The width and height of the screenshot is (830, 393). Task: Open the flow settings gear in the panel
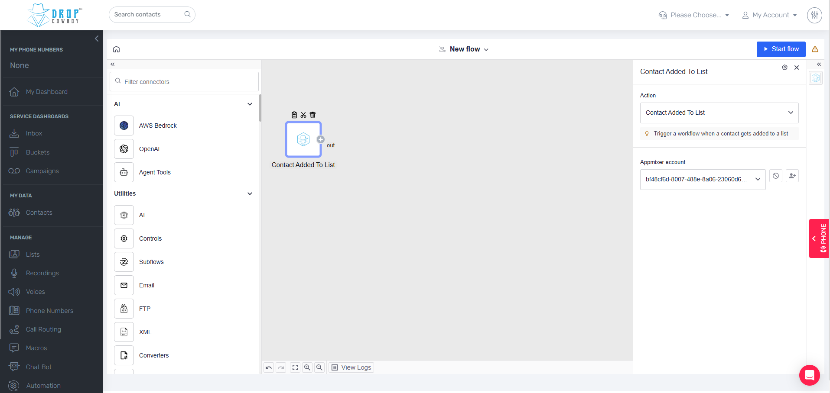[784, 68]
